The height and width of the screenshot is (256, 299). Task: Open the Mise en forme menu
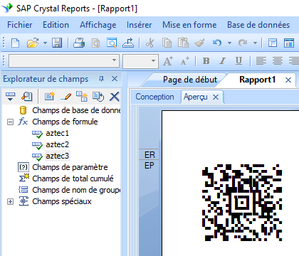(x=189, y=25)
